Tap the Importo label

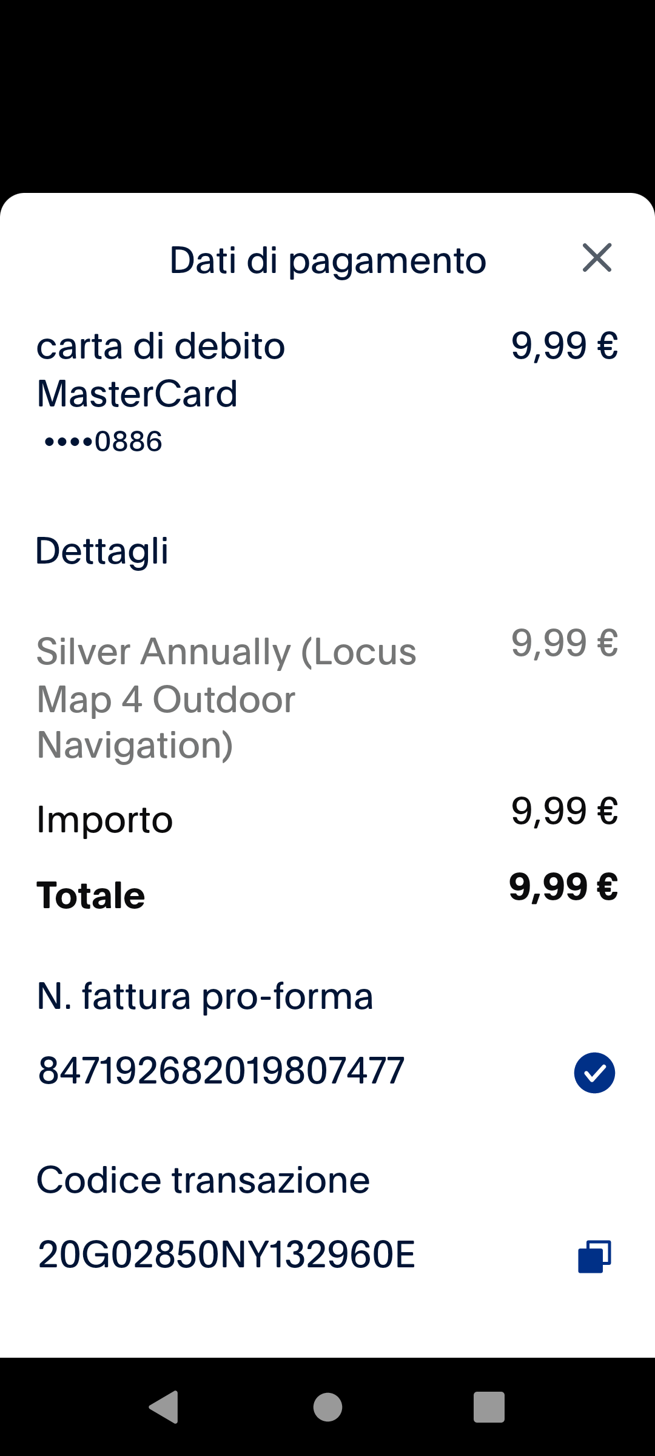pyautogui.click(x=105, y=820)
